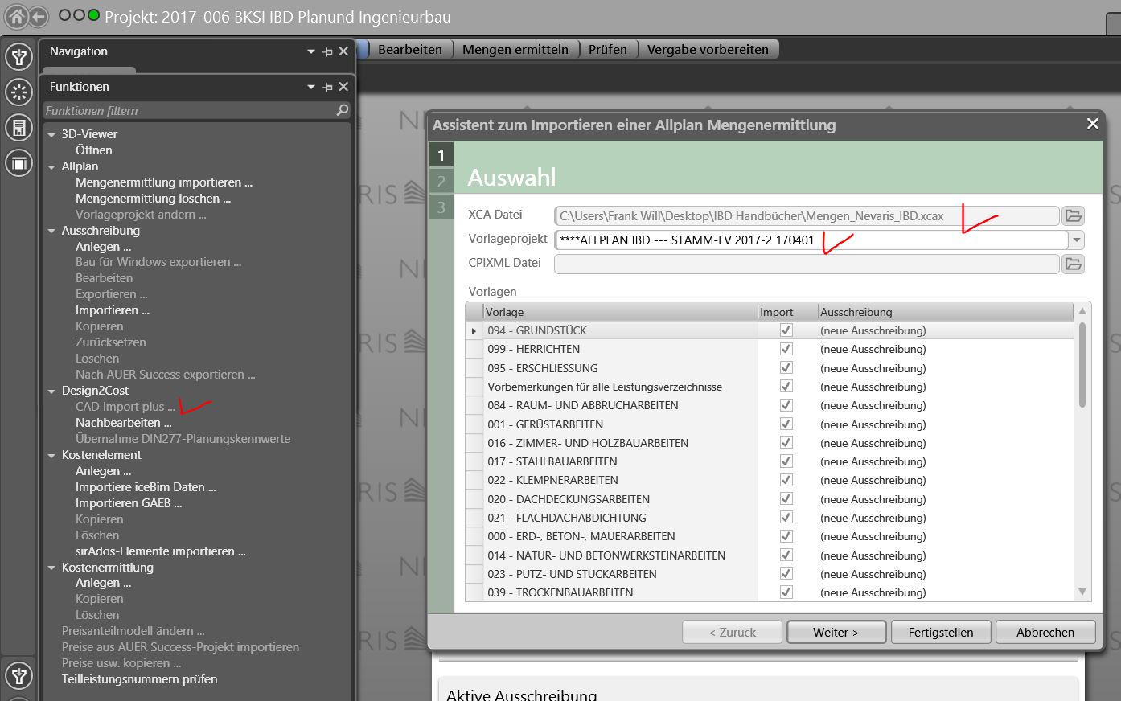Click the back arrow navigation icon

(38, 16)
